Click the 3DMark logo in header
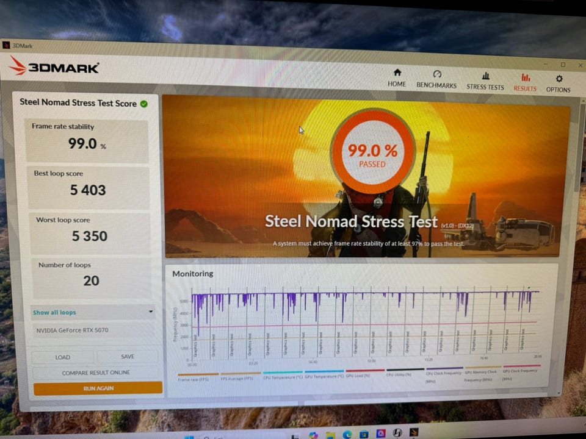This screenshot has height=439, width=586. pyautogui.click(x=54, y=66)
